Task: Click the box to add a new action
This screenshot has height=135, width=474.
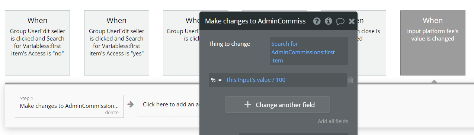Action: click(x=169, y=105)
